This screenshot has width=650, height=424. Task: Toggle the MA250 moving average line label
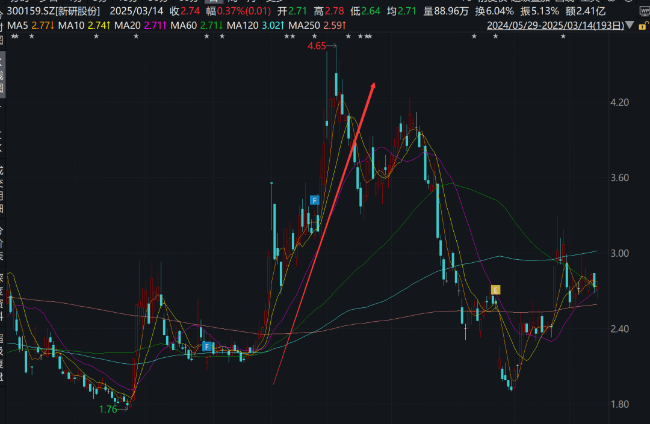click(x=317, y=26)
